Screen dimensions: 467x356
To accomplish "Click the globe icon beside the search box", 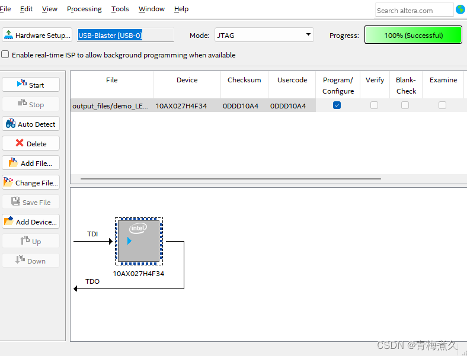I will 460,10.
